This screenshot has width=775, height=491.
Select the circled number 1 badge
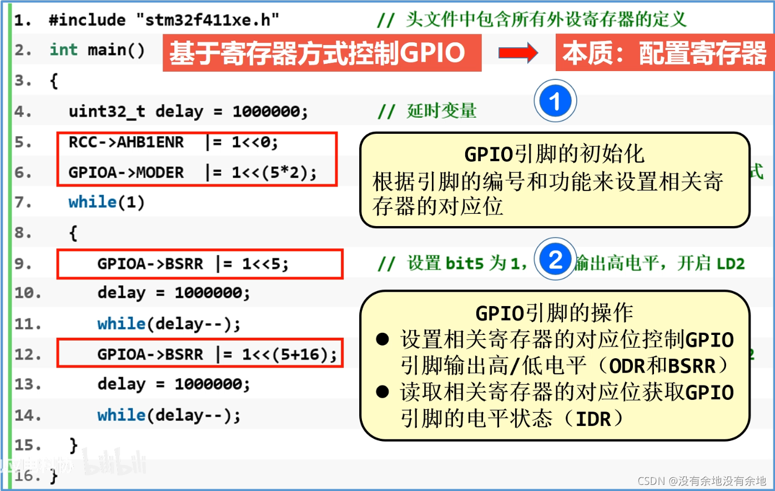[557, 100]
